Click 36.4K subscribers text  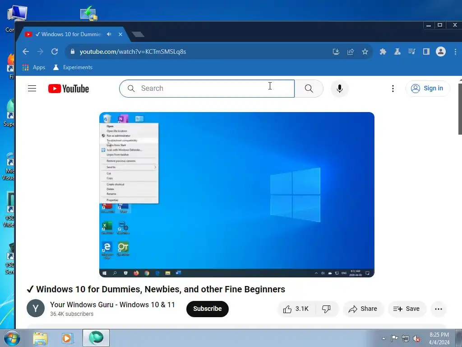[72, 314]
